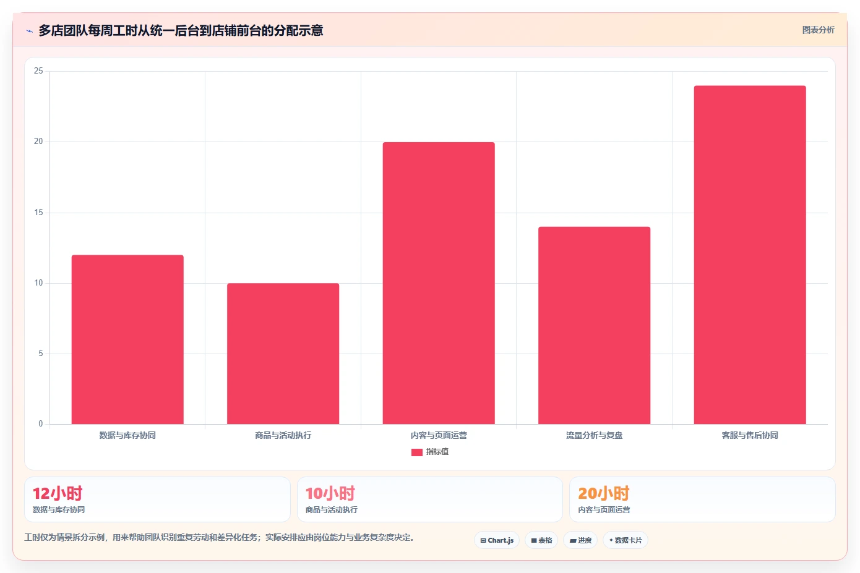Click the 图表分析 label in the header
Viewport: 860px width, 573px height.
[x=818, y=30]
